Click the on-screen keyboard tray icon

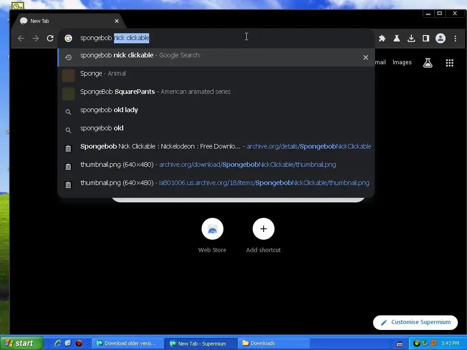pyautogui.click(x=400, y=344)
